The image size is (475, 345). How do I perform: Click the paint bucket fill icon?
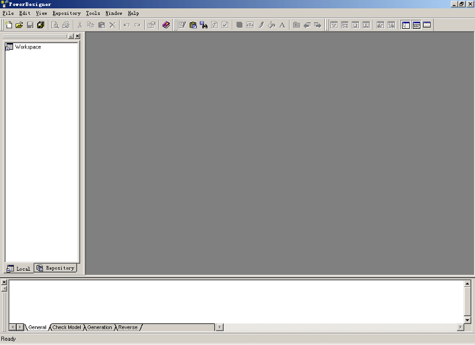(272, 25)
